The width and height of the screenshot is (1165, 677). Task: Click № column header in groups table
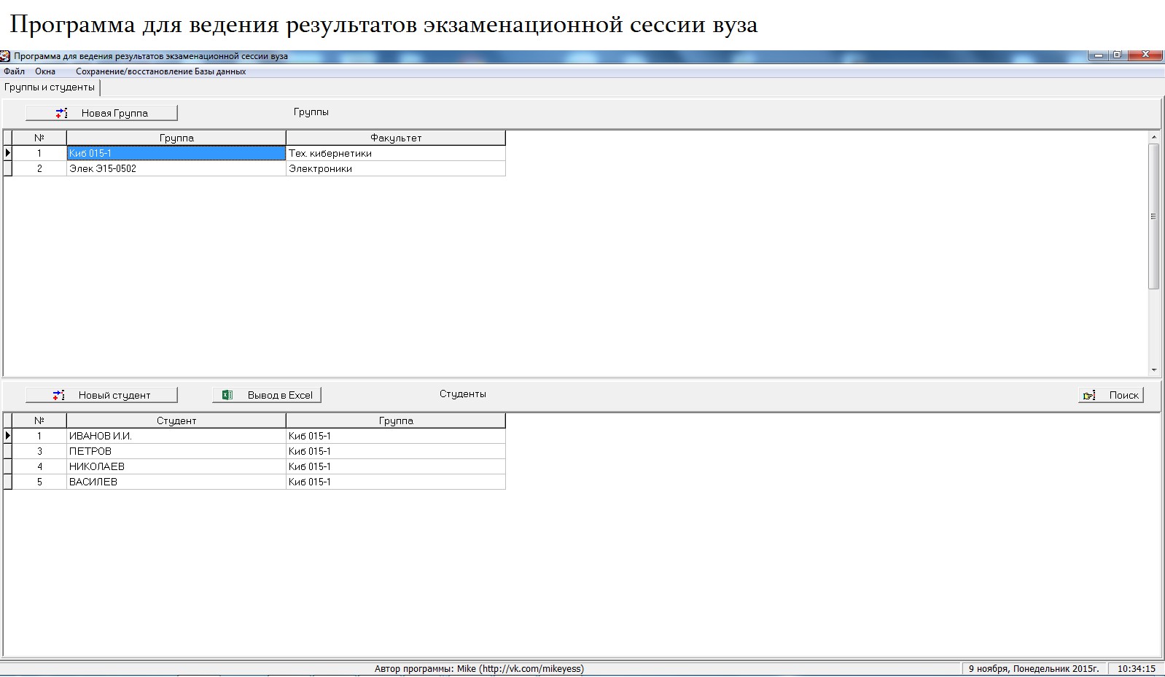[x=39, y=138]
